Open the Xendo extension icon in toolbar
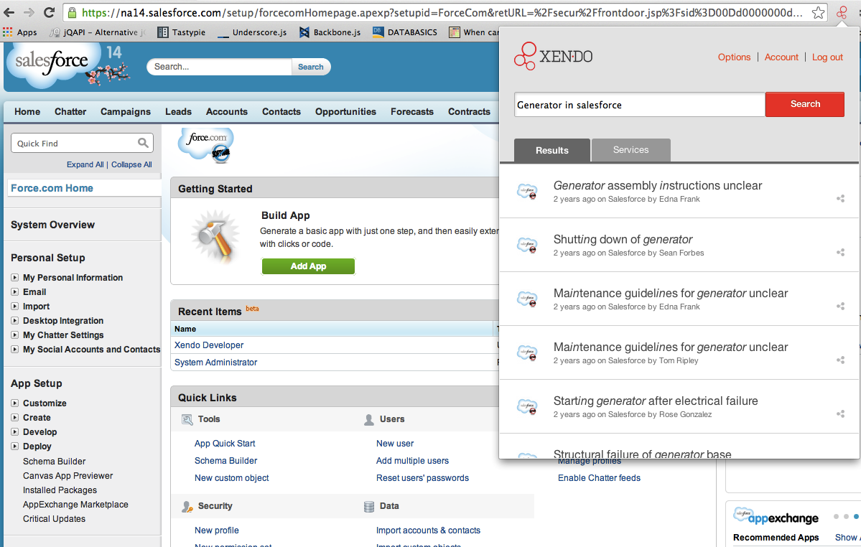 coord(842,13)
